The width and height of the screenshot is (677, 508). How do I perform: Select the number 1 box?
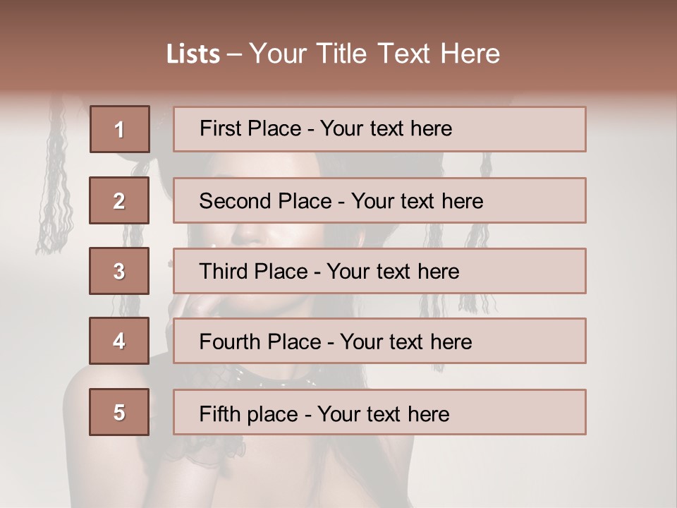[120, 129]
